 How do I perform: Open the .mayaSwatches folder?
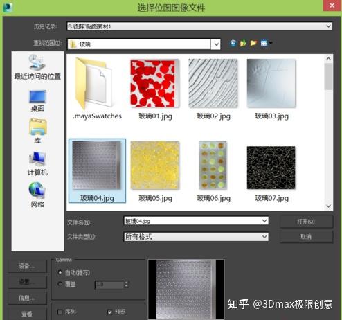[x=97, y=89]
